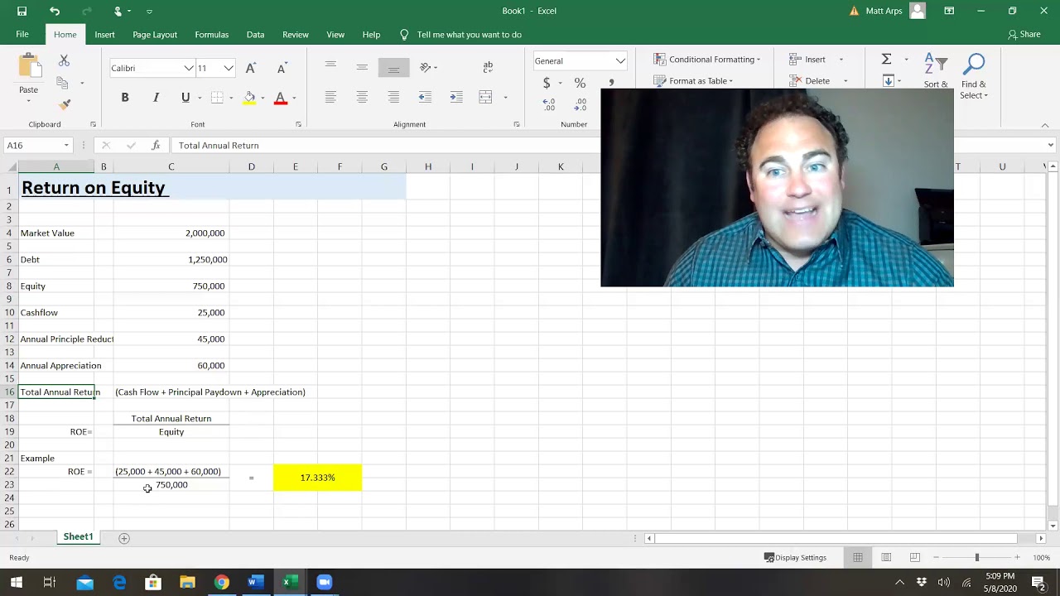Open the Find & Select dropdown
This screenshot has width=1060, height=596.
[974, 76]
